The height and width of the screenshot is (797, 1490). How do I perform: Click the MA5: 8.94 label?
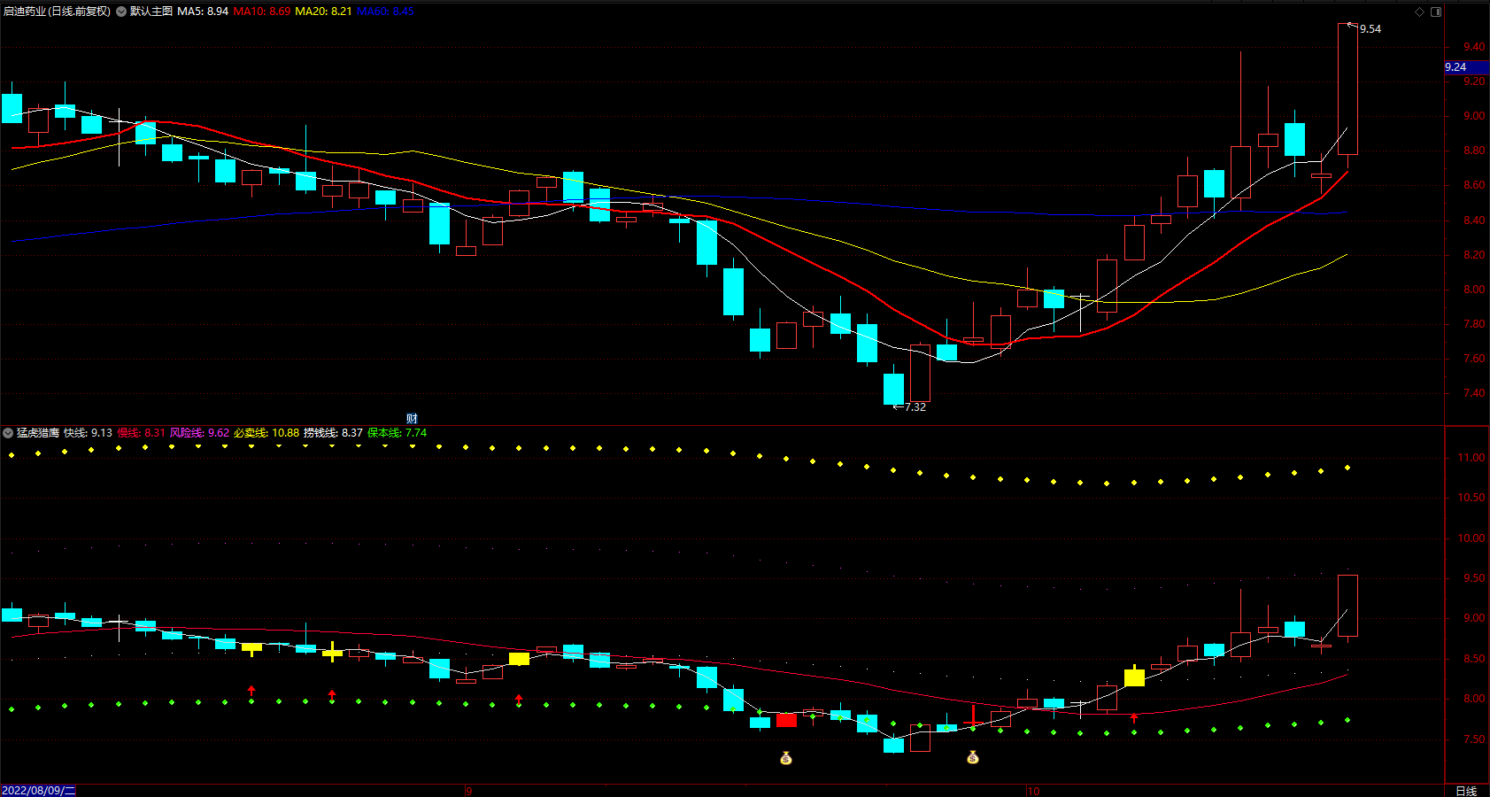pyautogui.click(x=203, y=12)
